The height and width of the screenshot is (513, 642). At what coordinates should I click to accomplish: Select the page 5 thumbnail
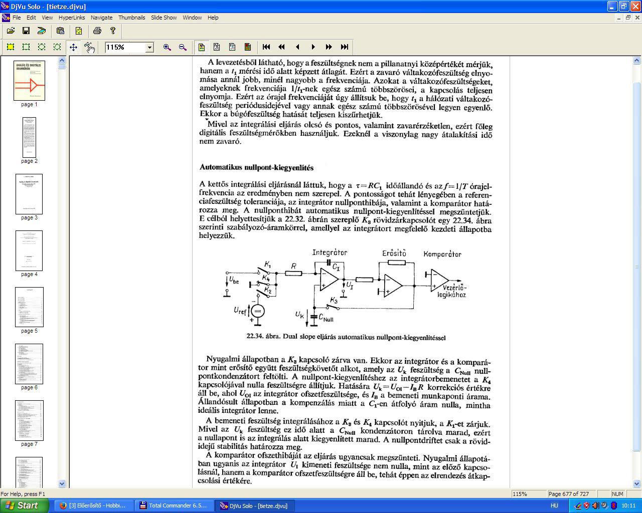29,307
